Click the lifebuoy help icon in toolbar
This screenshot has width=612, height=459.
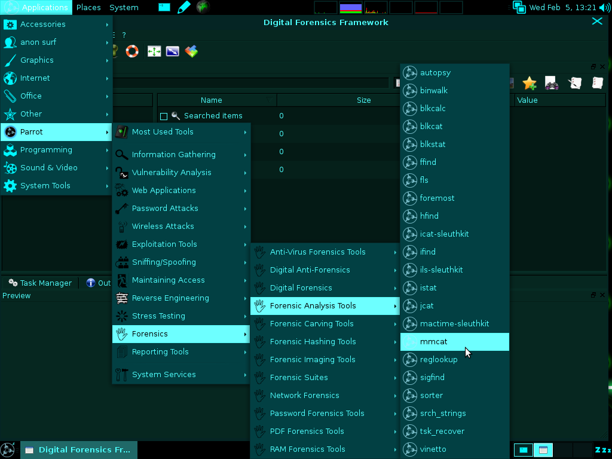point(132,51)
